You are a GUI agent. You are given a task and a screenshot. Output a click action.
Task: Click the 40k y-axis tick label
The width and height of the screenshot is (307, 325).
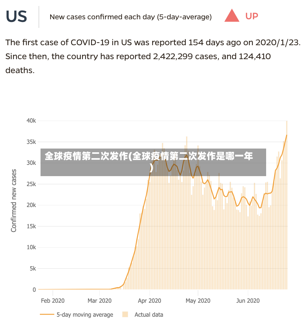click(31, 121)
